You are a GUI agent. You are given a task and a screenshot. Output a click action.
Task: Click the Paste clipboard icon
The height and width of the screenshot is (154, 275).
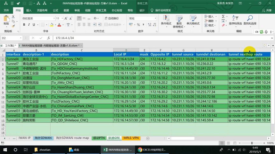click(6, 20)
